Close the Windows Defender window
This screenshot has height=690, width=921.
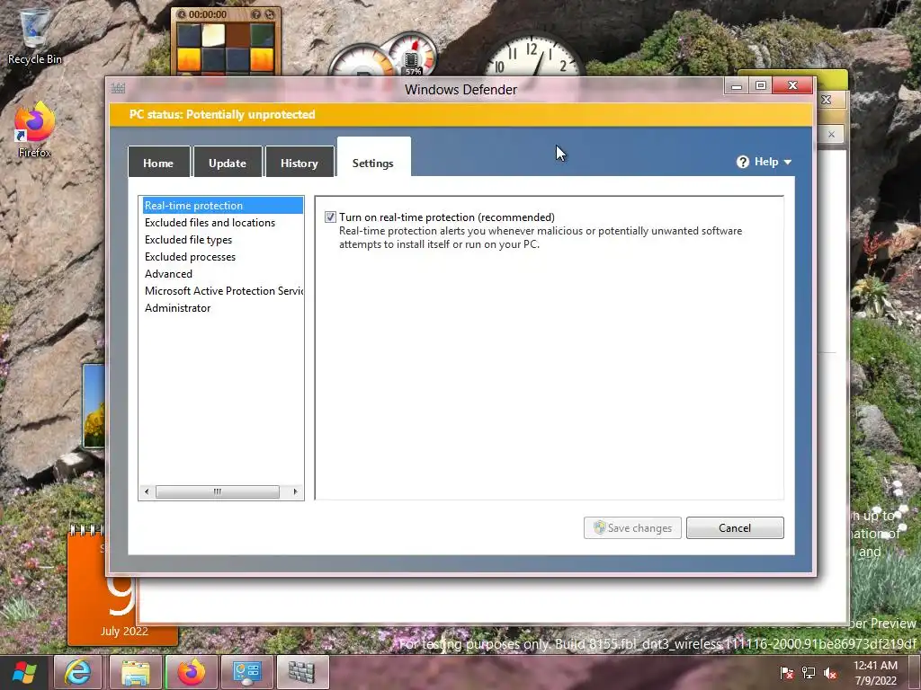792,86
